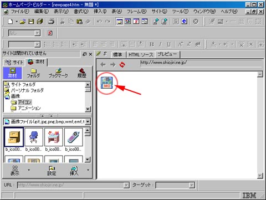Image resolution: width=266 pixels, height=200 pixels.
Task: Click the Open file folder icon
Action: point(23,22)
